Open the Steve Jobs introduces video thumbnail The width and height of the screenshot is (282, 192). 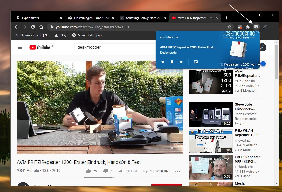[x=211, y=114]
